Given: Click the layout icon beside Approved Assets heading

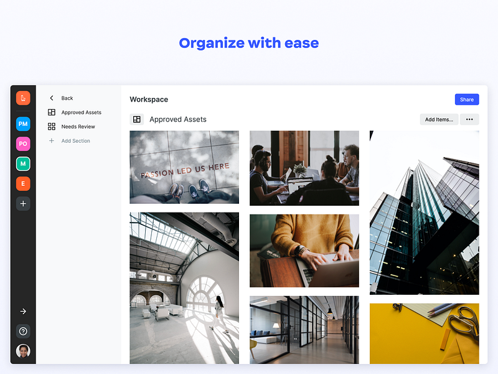Looking at the screenshot, I should pos(137,119).
